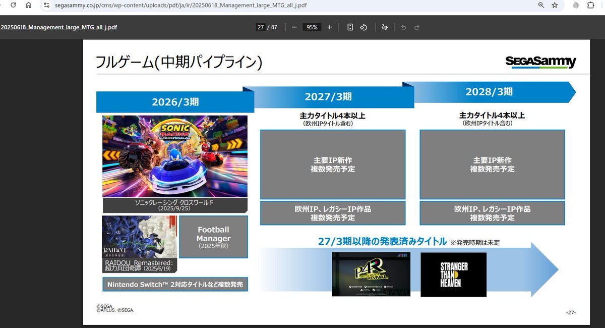Rotate the PDF counterclockwise

pos(363,27)
